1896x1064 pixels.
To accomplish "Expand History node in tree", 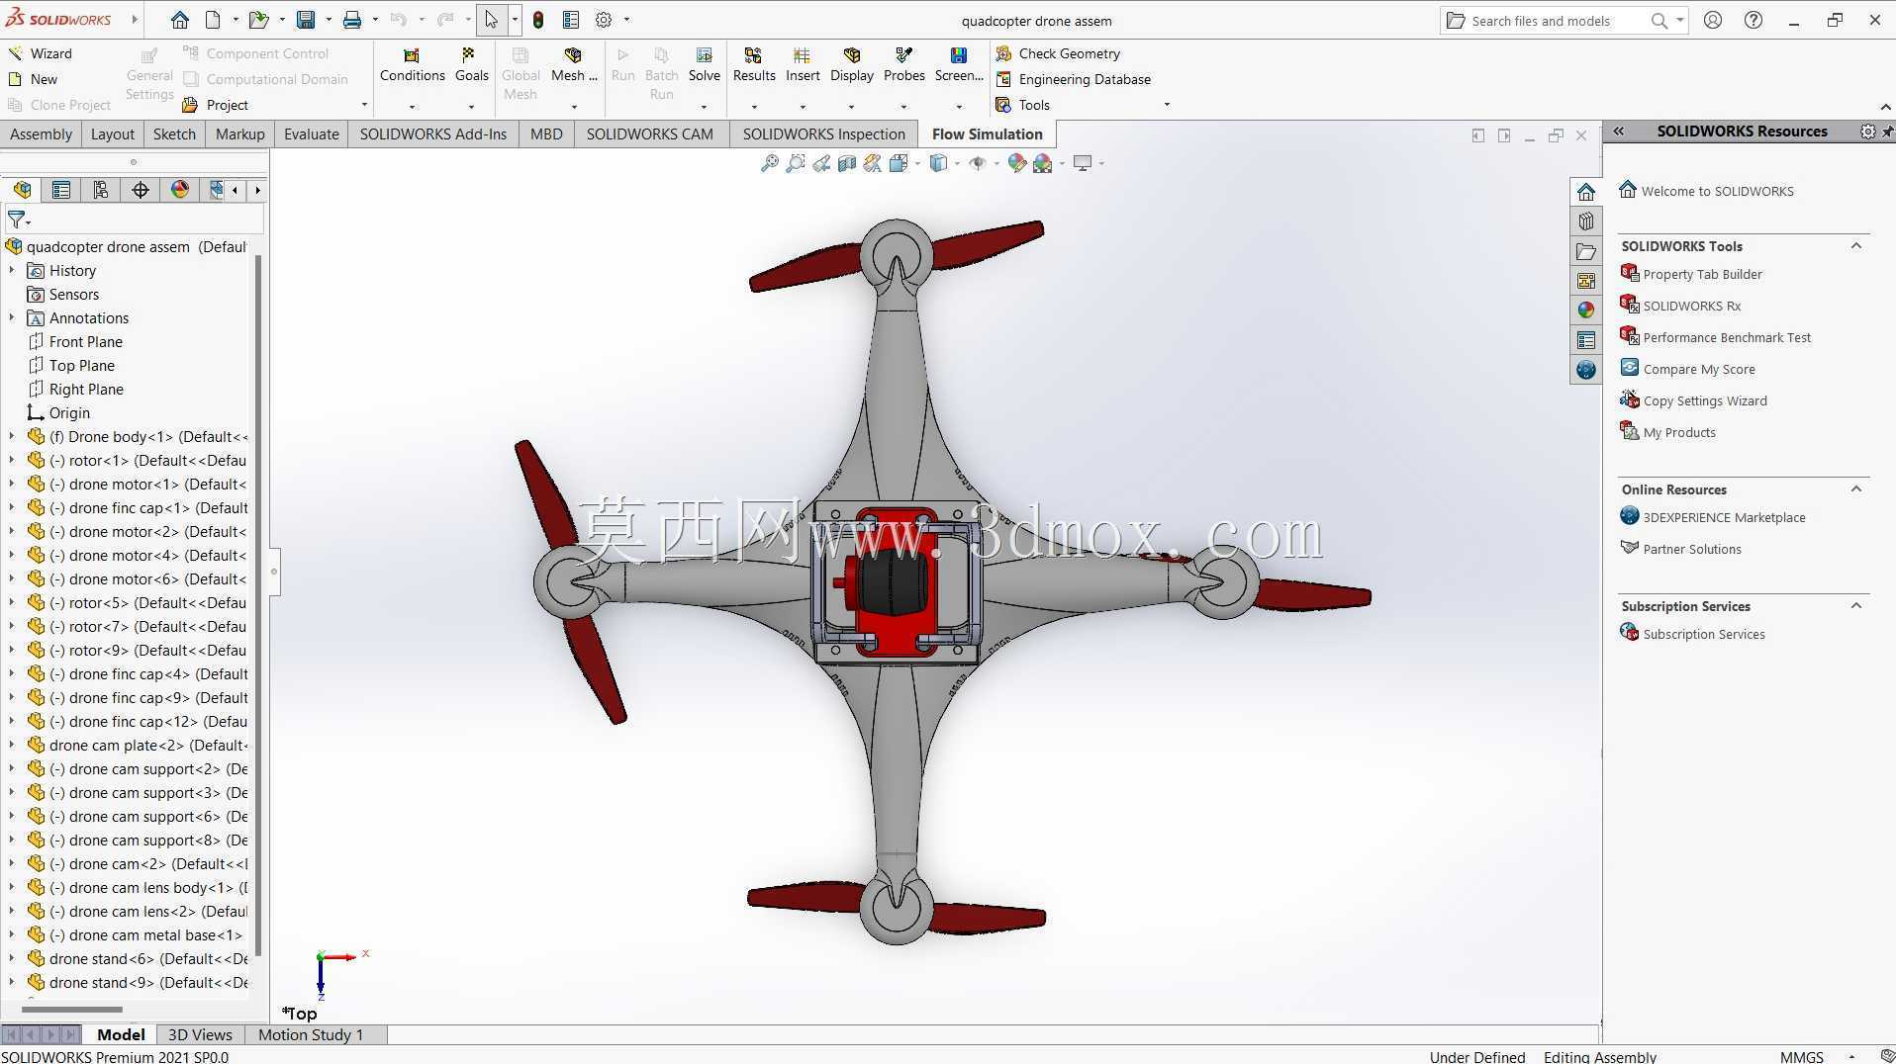I will 12,270.
